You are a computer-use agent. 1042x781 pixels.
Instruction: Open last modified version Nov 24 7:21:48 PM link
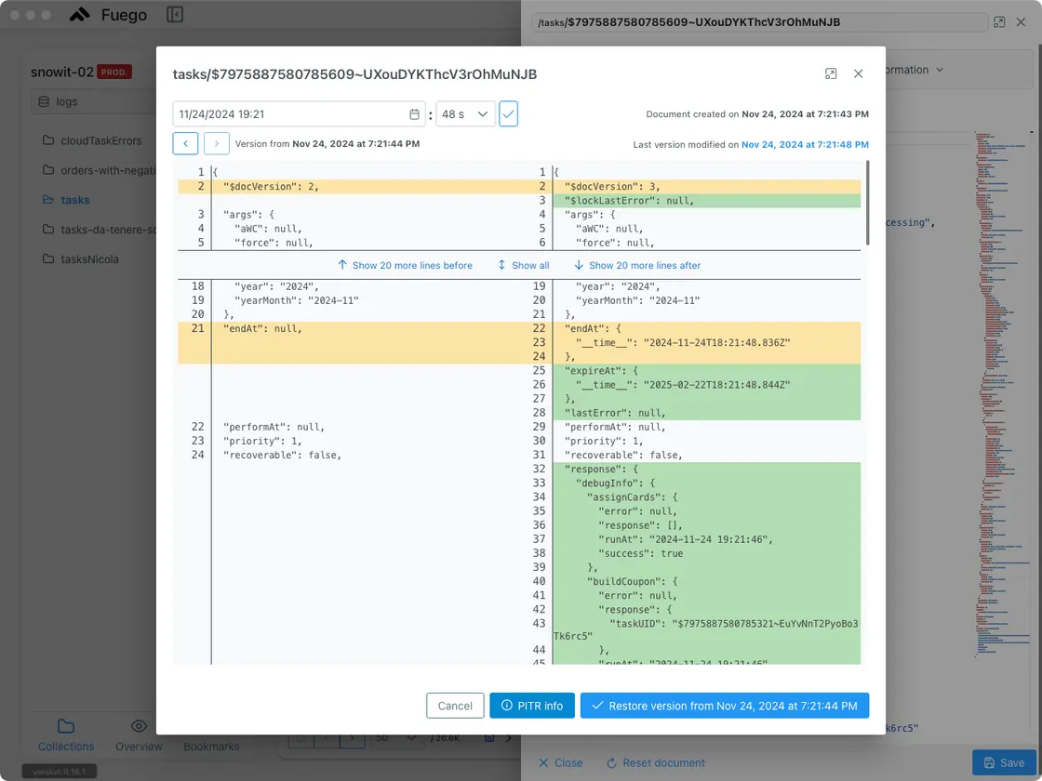pos(805,144)
